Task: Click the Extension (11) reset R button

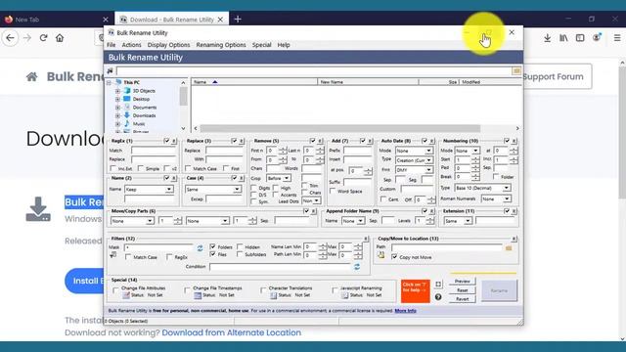Action: pyautogui.click(x=514, y=211)
